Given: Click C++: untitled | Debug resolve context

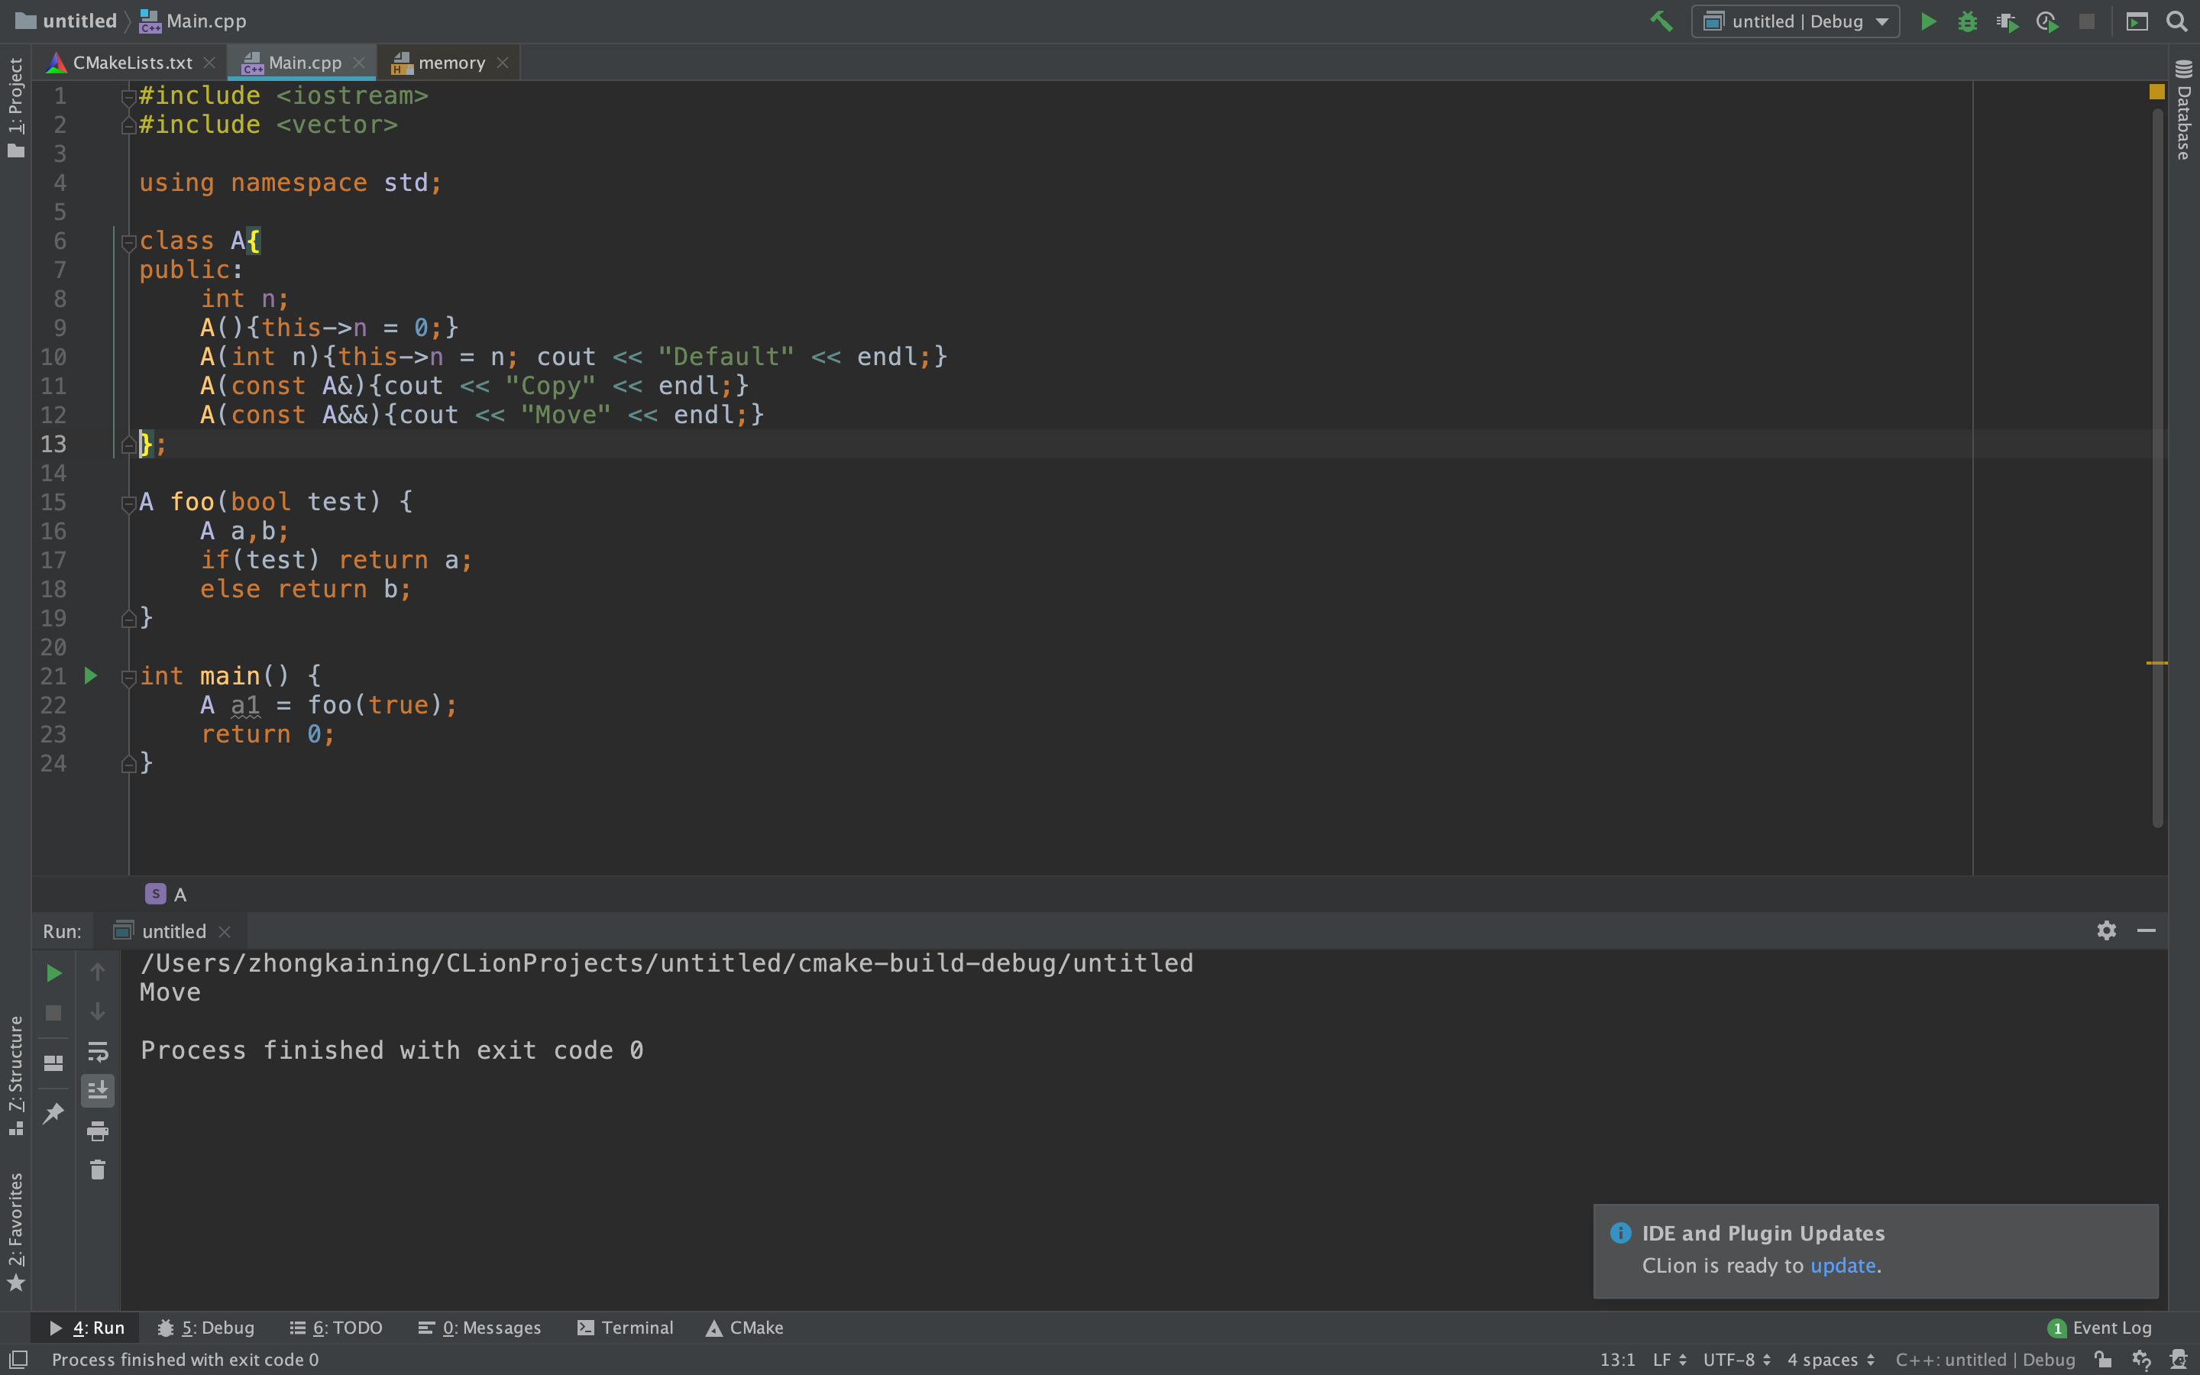Looking at the screenshot, I should (1985, 1360).
